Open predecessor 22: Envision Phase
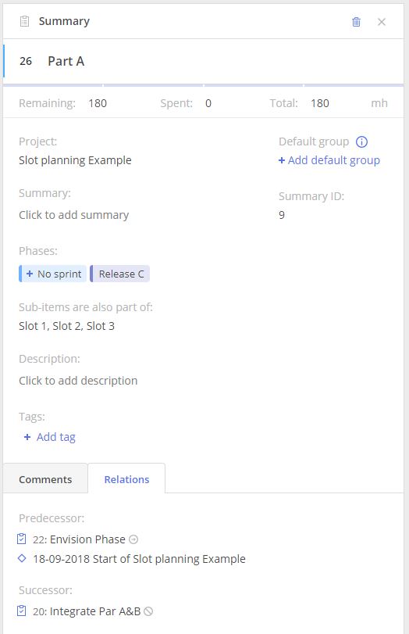 coord(79,539)
